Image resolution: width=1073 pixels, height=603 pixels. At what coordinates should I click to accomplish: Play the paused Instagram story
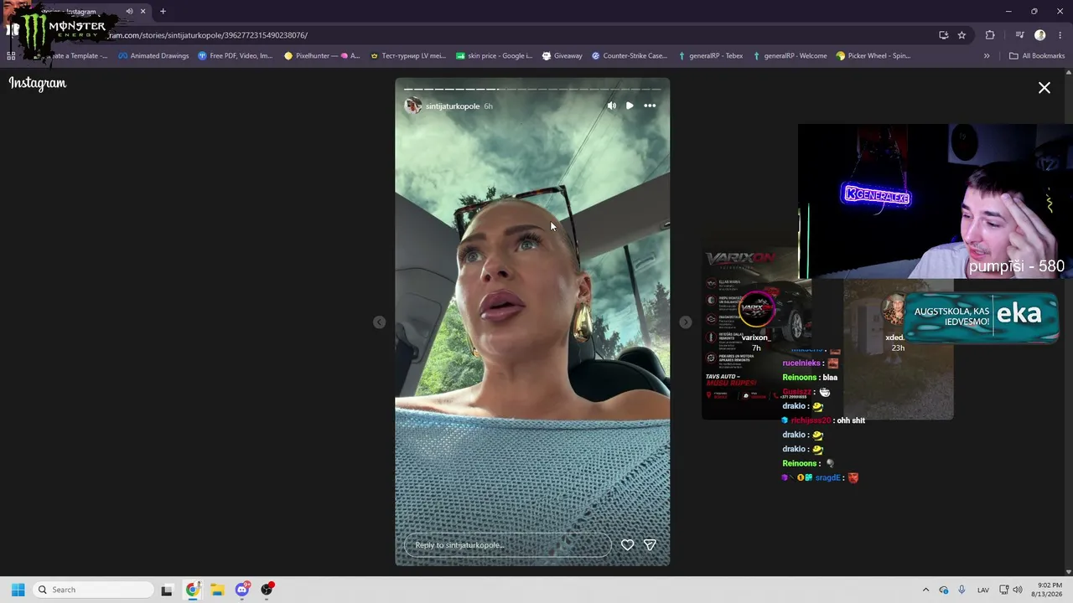[x=630, y=106]
